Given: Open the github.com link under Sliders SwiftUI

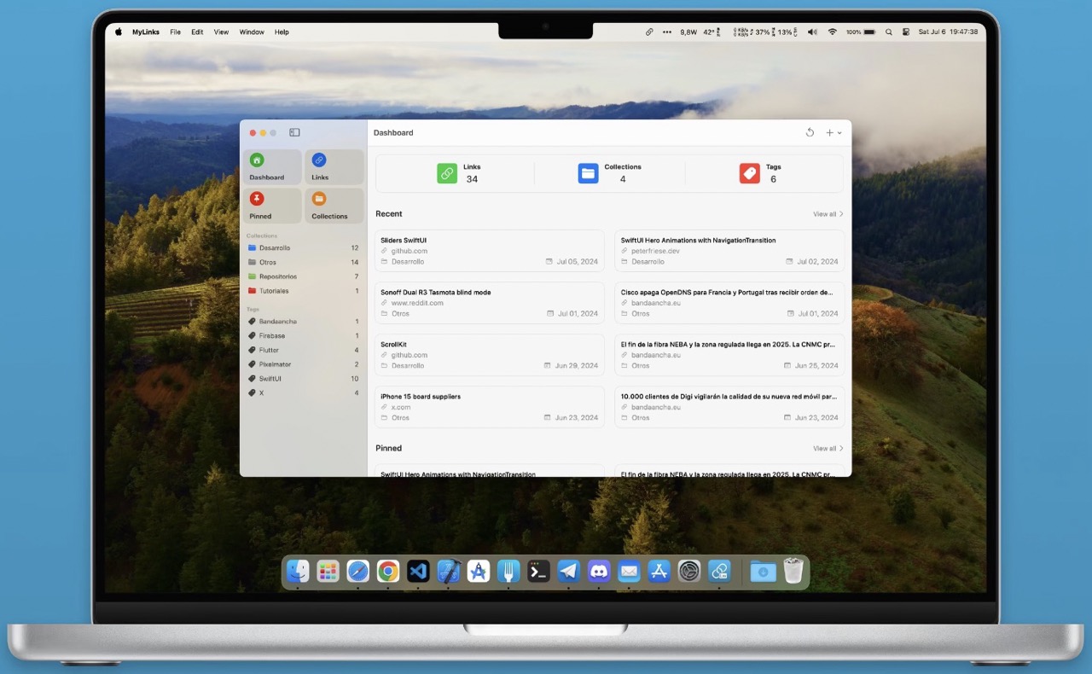Looking at the screenshot, I should pyautogui.click(x=411, y=251).
